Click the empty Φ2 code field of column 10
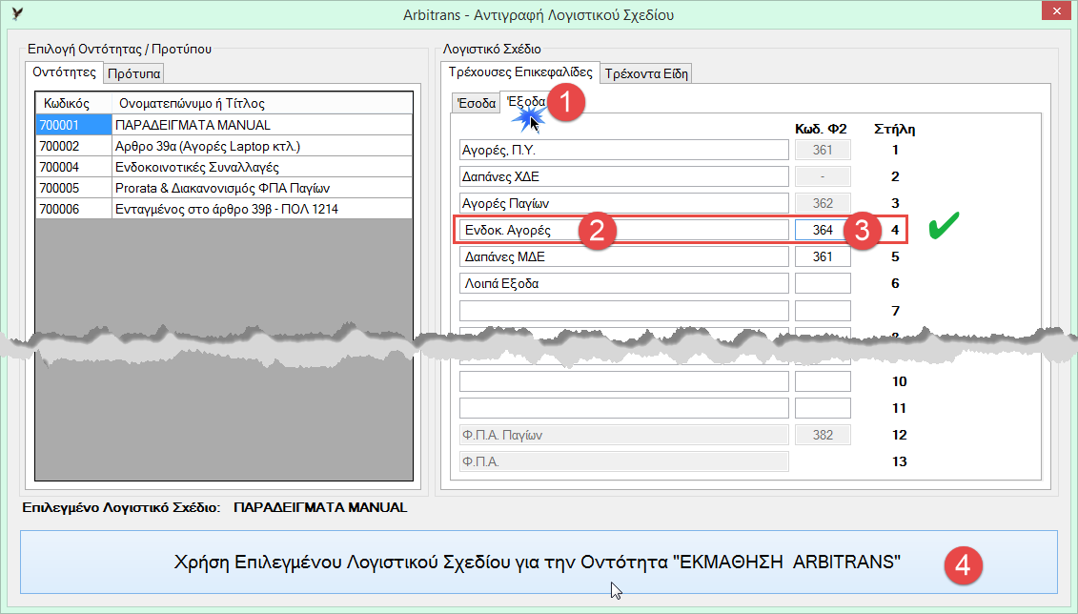1078x614 pixels. click(x=823, y=381)
